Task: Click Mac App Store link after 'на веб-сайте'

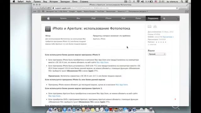Action: [x=102, y=62]
